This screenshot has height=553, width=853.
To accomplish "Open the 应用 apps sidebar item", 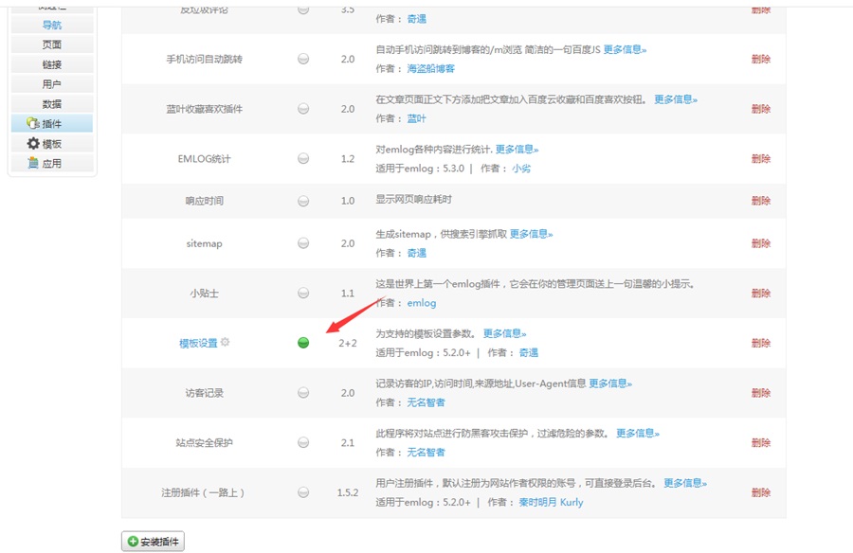I will (x=52, y=163).
